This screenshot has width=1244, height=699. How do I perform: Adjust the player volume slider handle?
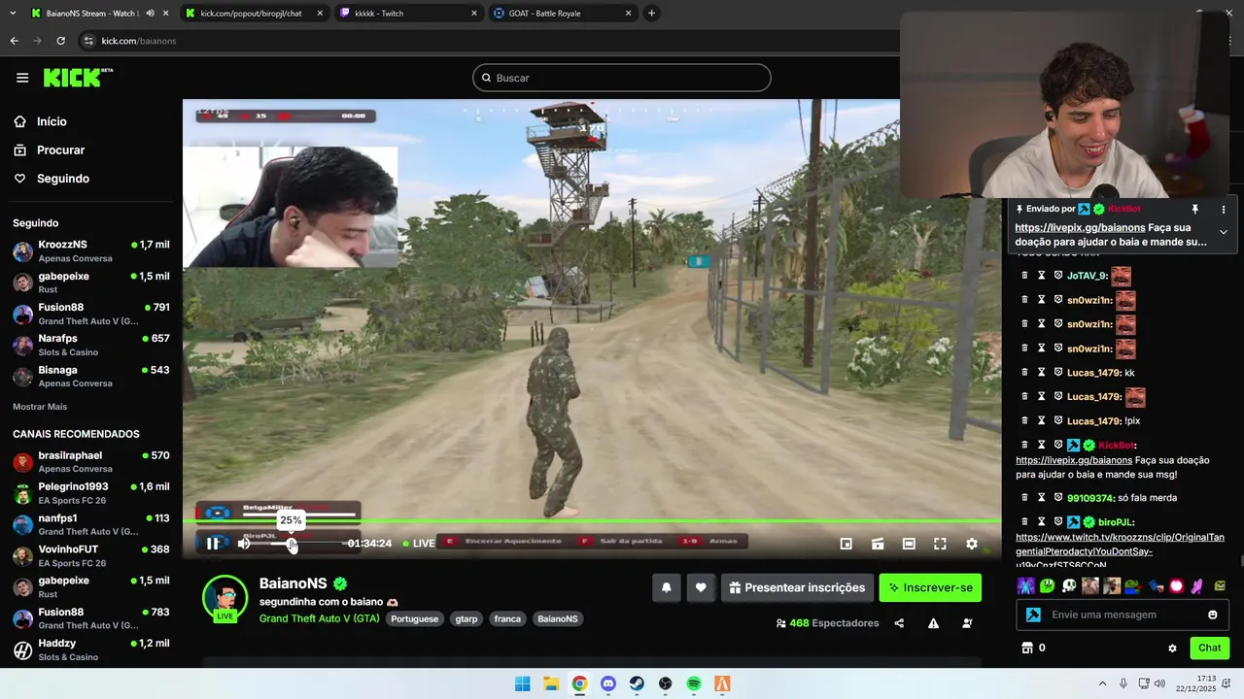[292, 544]
